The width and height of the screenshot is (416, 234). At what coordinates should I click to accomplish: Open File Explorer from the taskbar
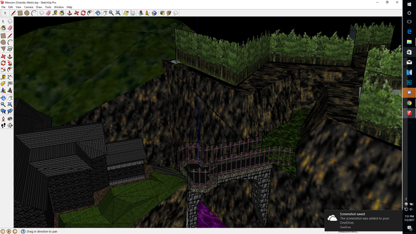(x=409, y=42)
